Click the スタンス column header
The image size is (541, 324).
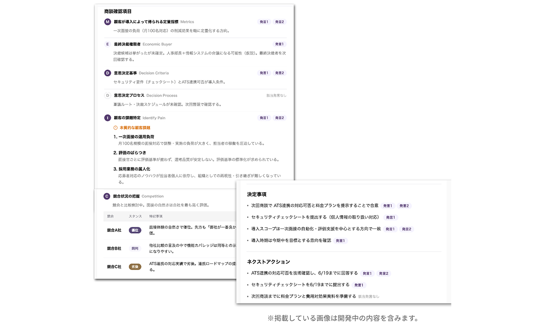tap(135, 216)
